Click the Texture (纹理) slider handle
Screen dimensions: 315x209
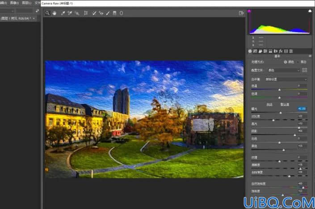click(279, 161)
